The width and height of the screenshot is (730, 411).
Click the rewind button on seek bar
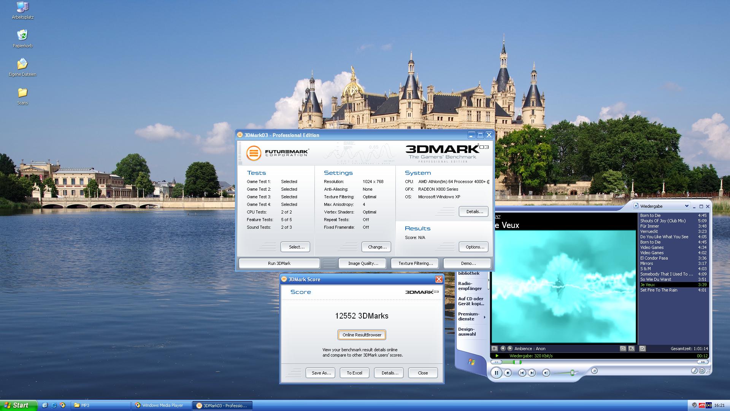pyautogui.click(x=496, y=362)
